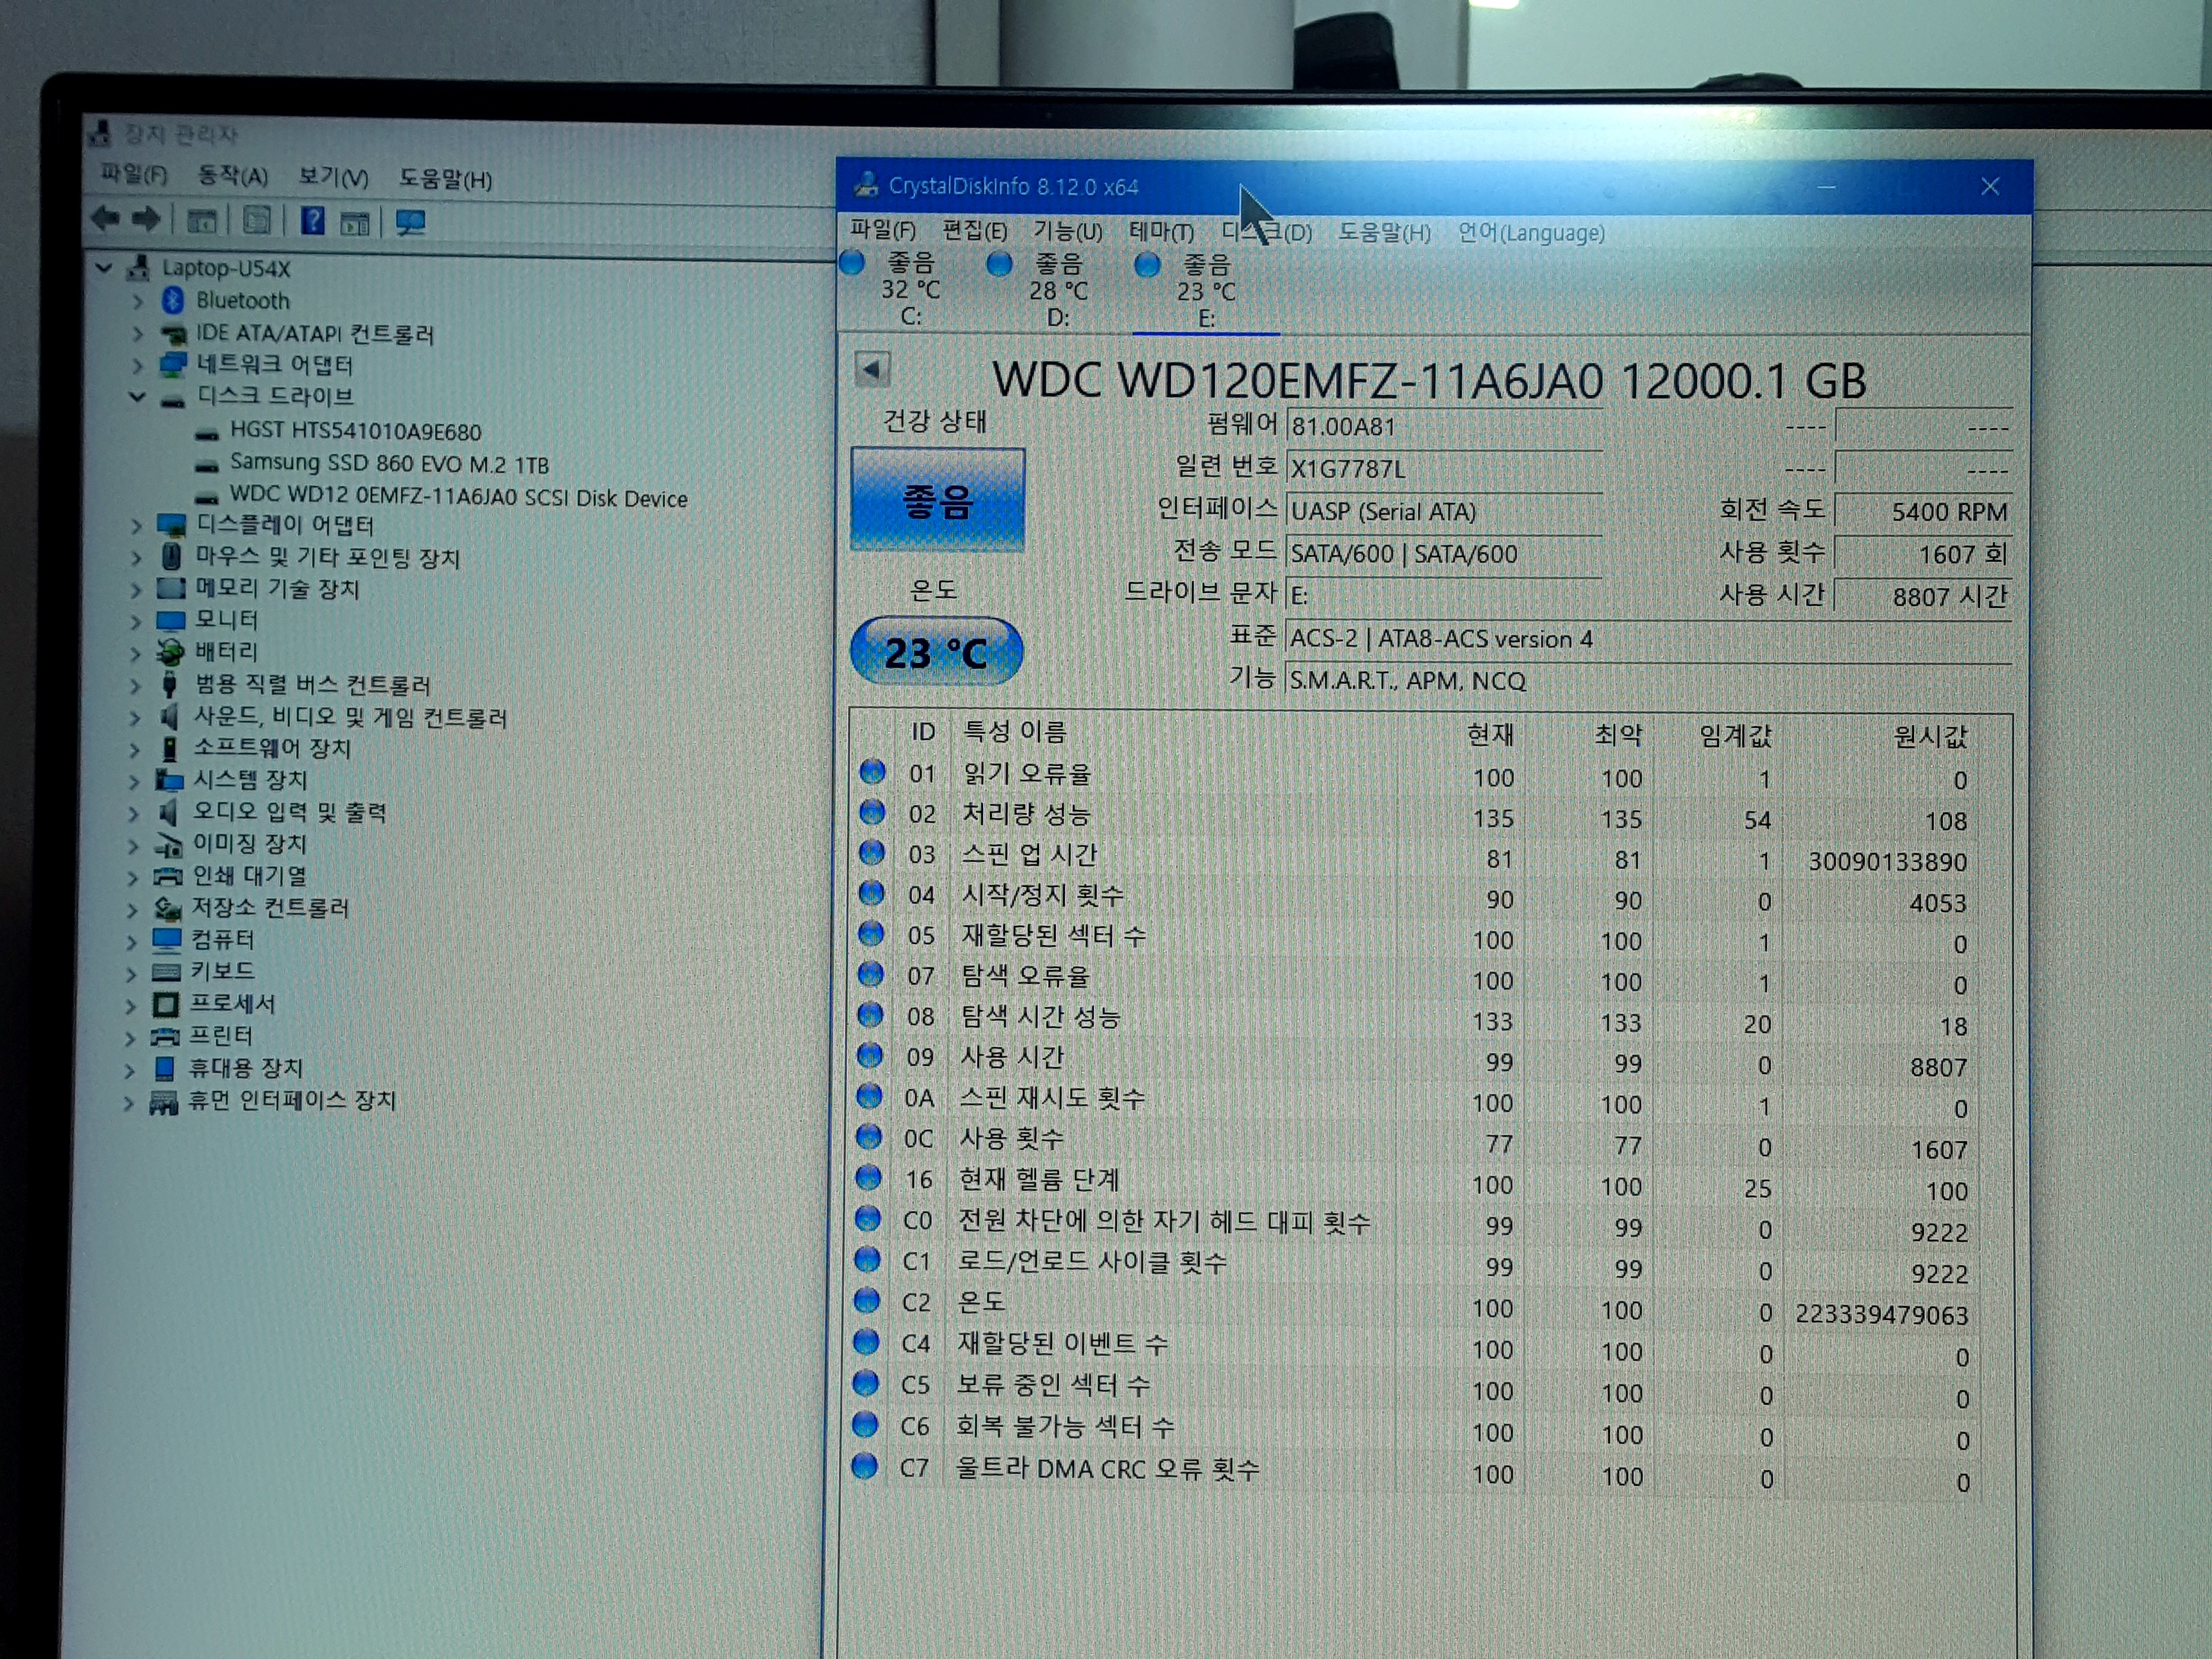Close the CrystalDiskInfo window
The image size is (2212, 1659).
pos(1989,187)
